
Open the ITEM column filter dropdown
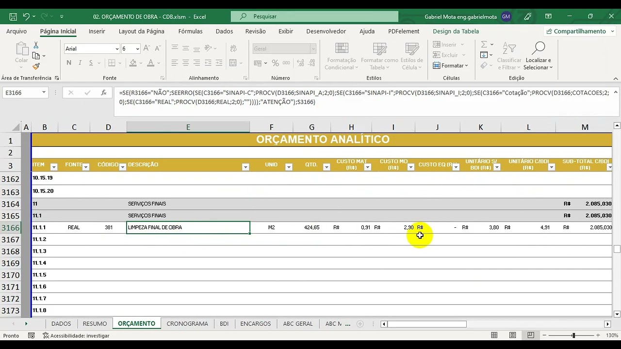(54, 167)
